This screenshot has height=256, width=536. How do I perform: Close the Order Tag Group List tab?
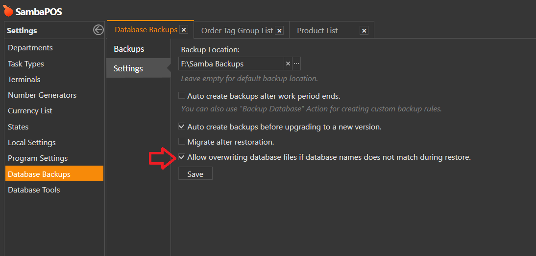coord(279,30)
